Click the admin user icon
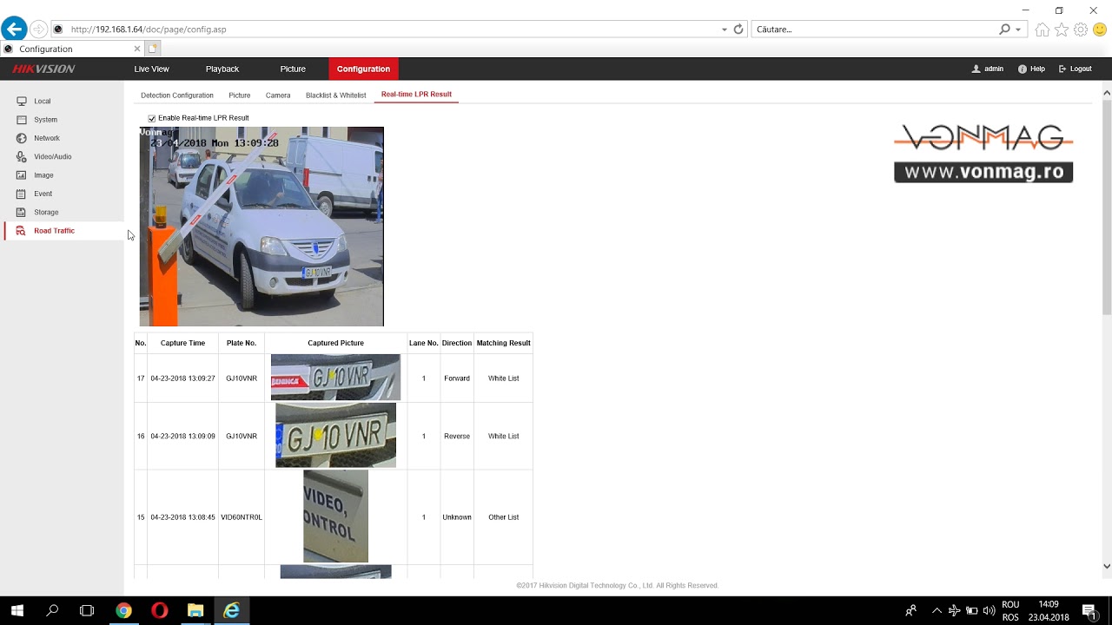 976,69
